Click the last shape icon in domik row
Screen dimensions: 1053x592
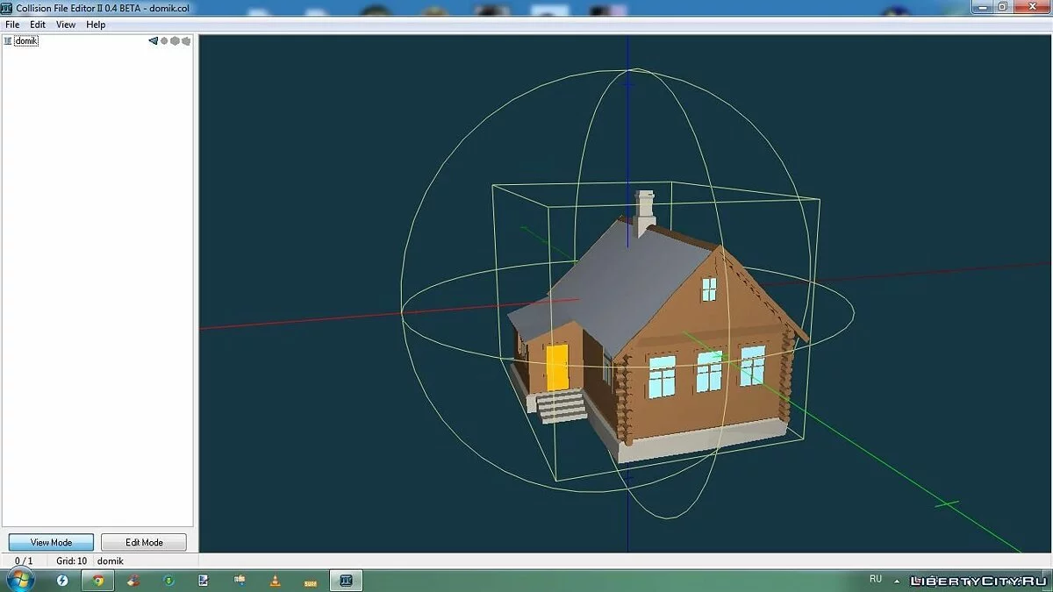coord(185,41)
